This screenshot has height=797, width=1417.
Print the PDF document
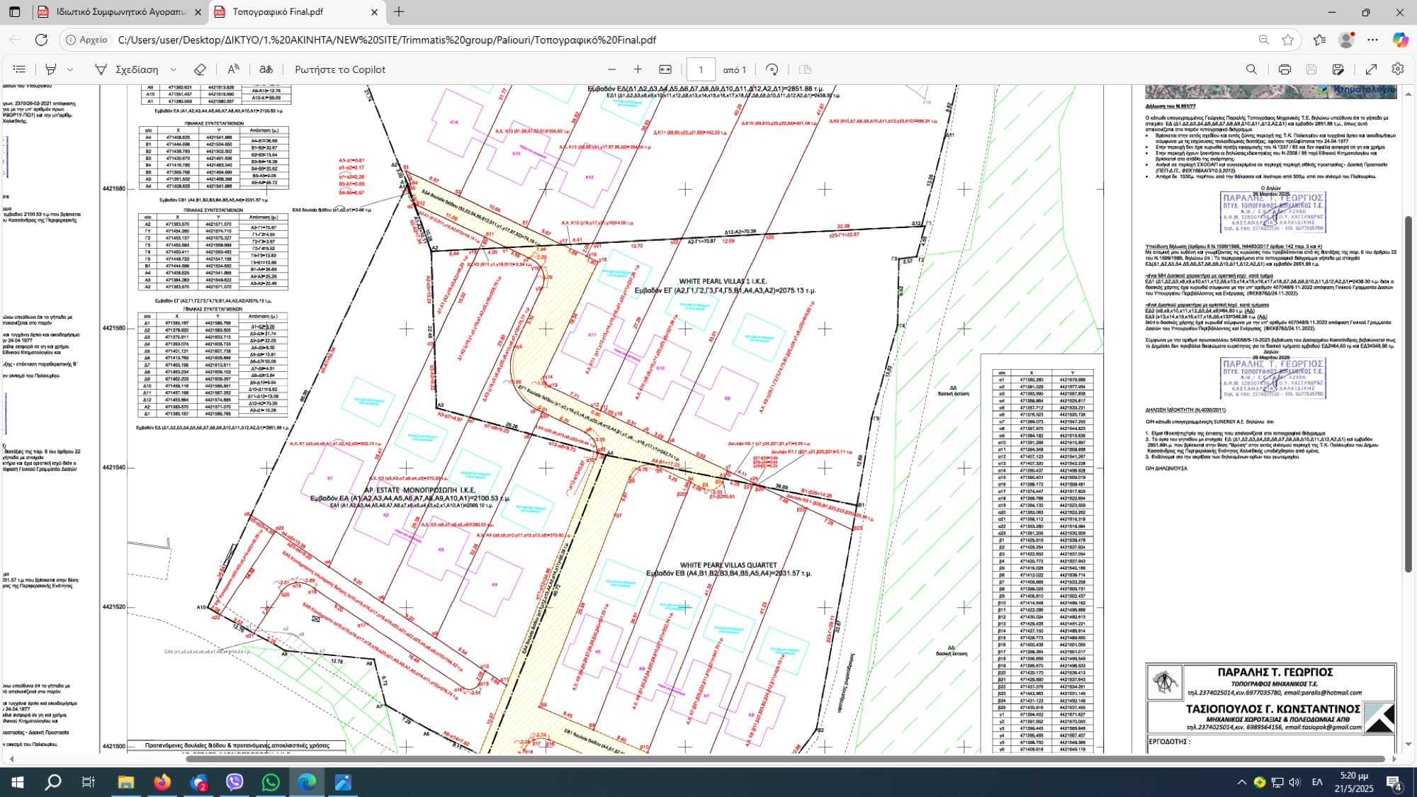click(x=1285, y=69)
